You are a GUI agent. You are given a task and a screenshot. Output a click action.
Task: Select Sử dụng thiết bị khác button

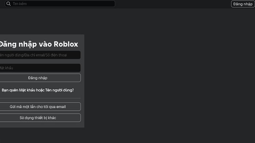[40, 118]
